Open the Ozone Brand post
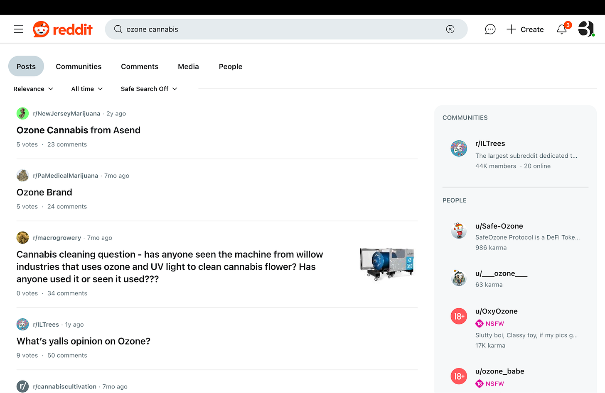Image resolution: width=605 pixels, height=393 pixels. click(x=44, y=192)
